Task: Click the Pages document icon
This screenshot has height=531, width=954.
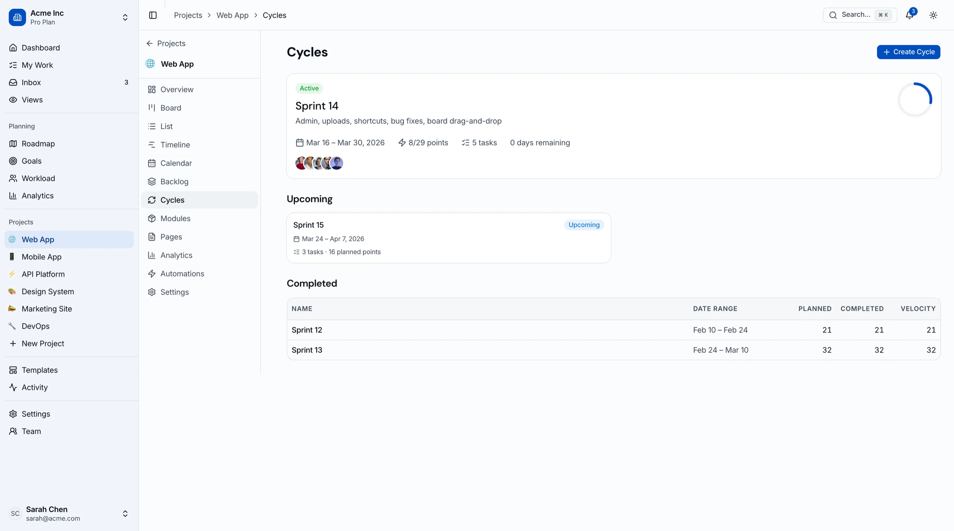Action: click(x=152, y=237)
